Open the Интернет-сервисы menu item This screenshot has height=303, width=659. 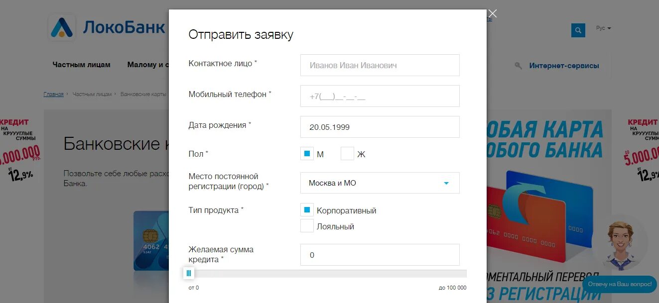564,66
